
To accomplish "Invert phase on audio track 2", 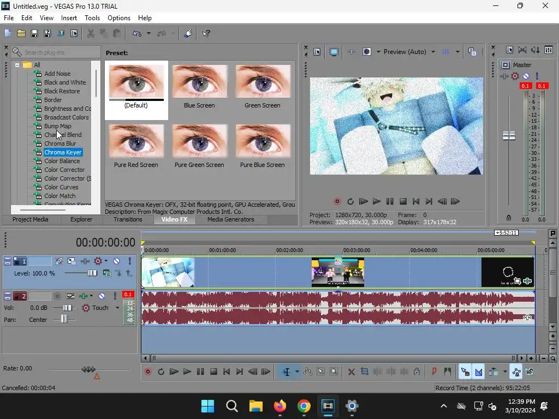I will coord(70,296).
